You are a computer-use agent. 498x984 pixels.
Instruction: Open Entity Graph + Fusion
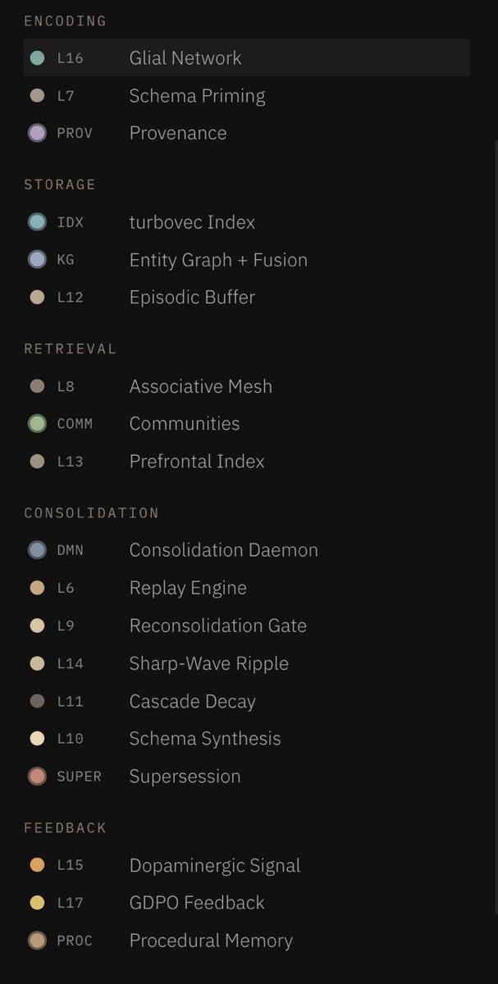246,260
